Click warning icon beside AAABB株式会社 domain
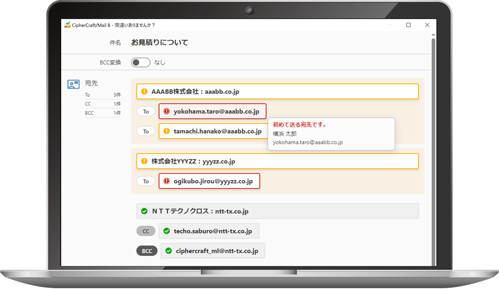Viewport: 499px width, 289px height. coord(144,91)
